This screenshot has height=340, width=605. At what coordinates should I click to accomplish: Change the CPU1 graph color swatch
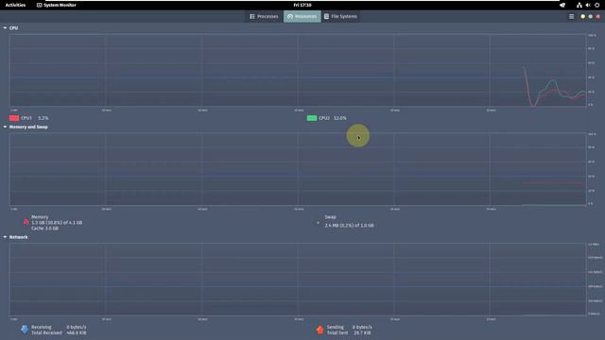click(14, 118)
